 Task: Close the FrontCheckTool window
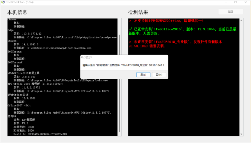(x=245, y=2)
